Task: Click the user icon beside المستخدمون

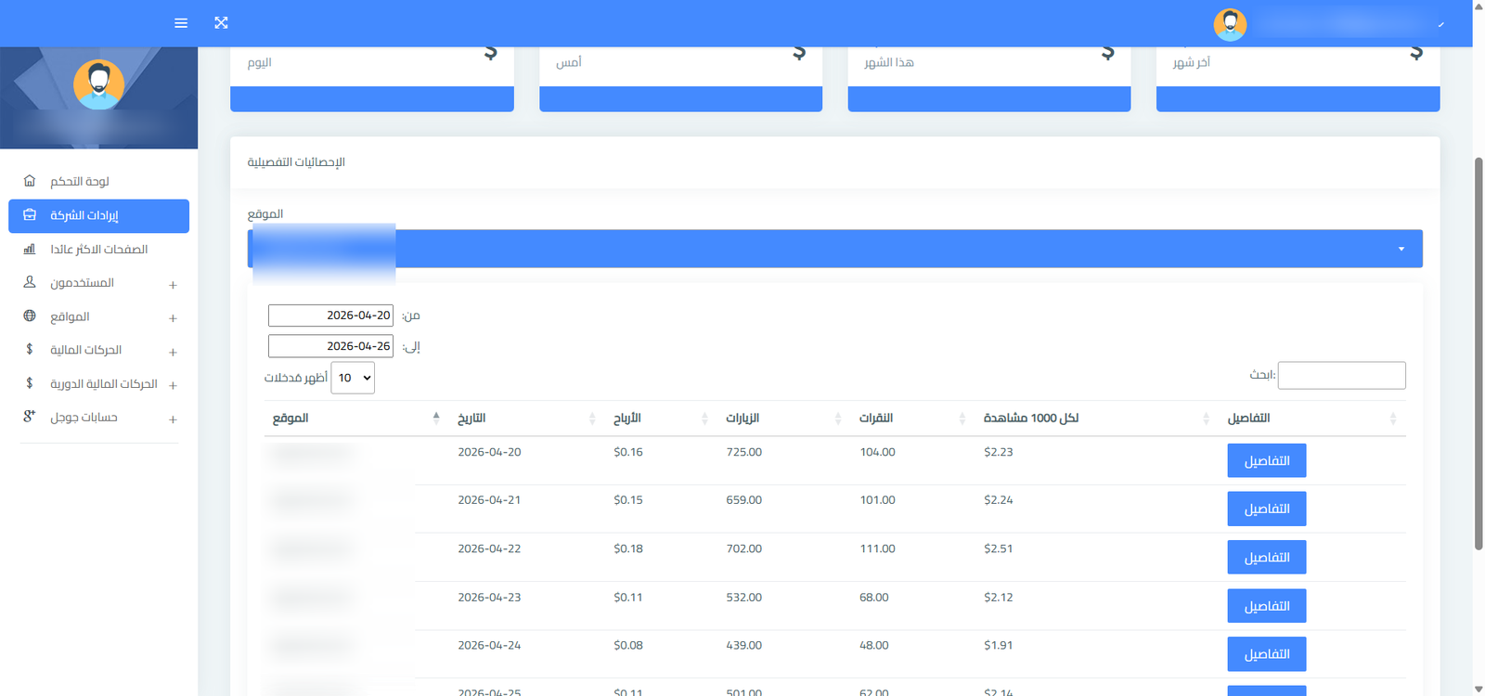Action: (x=30, y=282)
